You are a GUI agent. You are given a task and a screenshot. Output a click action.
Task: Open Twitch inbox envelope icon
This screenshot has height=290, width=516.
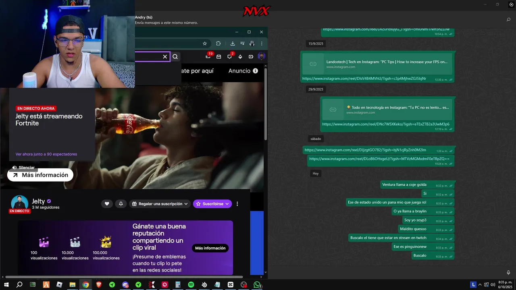[219, 57]
